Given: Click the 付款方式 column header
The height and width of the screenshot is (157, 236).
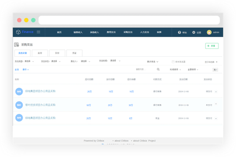Looking at the screenshot, I should (157, 79).
